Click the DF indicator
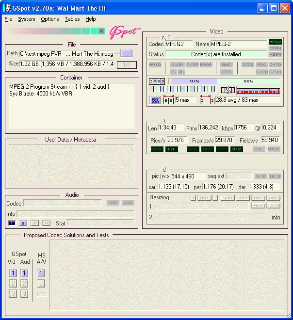Viewport: 293px width, 320px height. (x=181, y=72)
